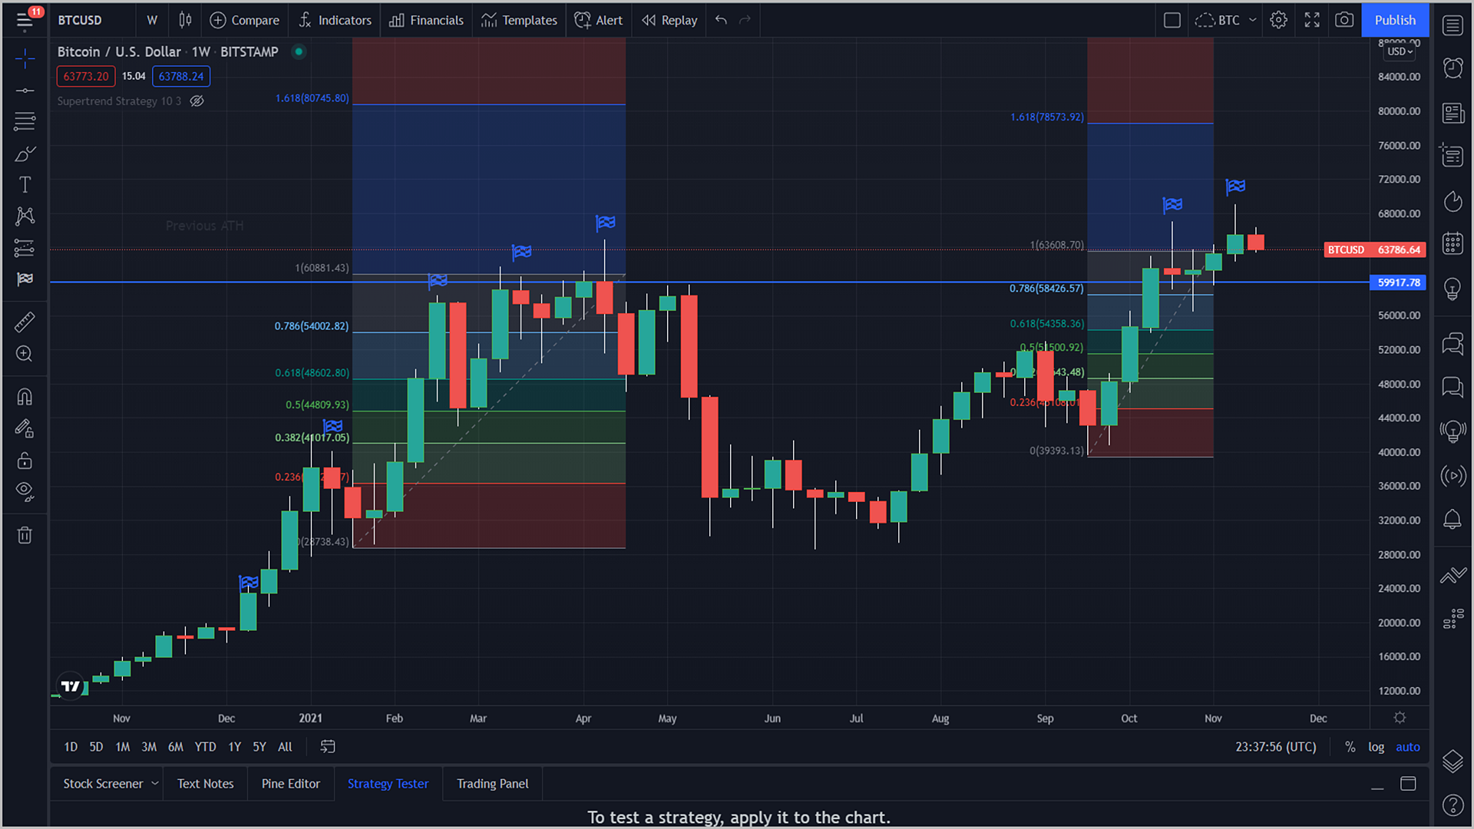Open the measure ruler tool
This screenshot has height=829, width=1474.
pos(25,322)
